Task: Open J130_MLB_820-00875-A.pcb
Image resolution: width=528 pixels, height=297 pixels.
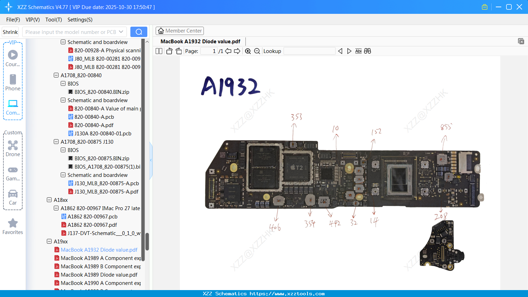Action: coord(104,183)
